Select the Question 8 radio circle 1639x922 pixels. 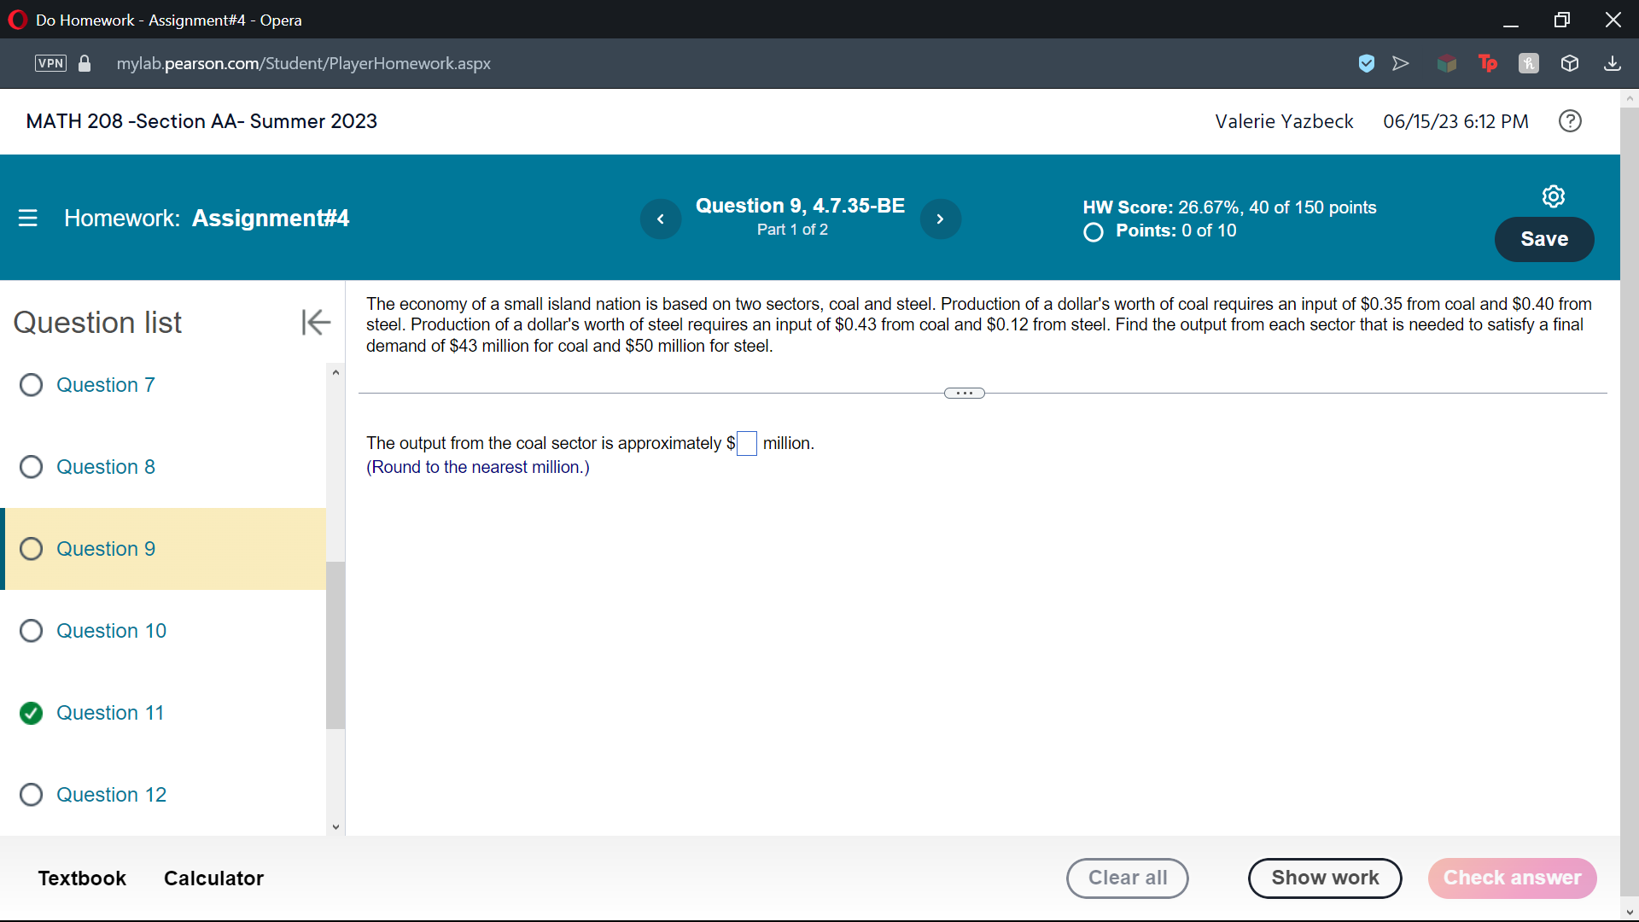point(31,467)
